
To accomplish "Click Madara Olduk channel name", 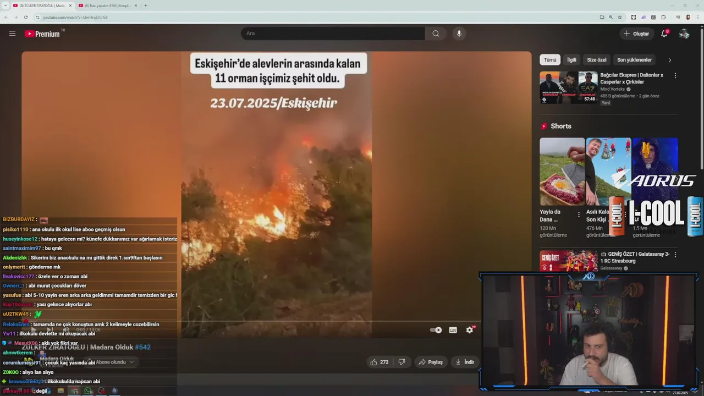I will click(x=57, y=359).
